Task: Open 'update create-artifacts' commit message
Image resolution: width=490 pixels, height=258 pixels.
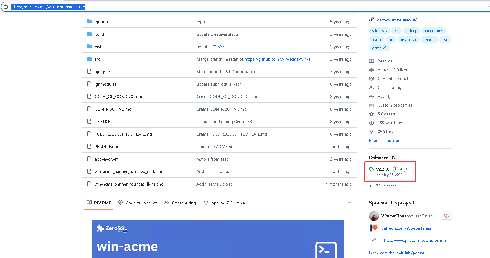Action: point(217,34)
